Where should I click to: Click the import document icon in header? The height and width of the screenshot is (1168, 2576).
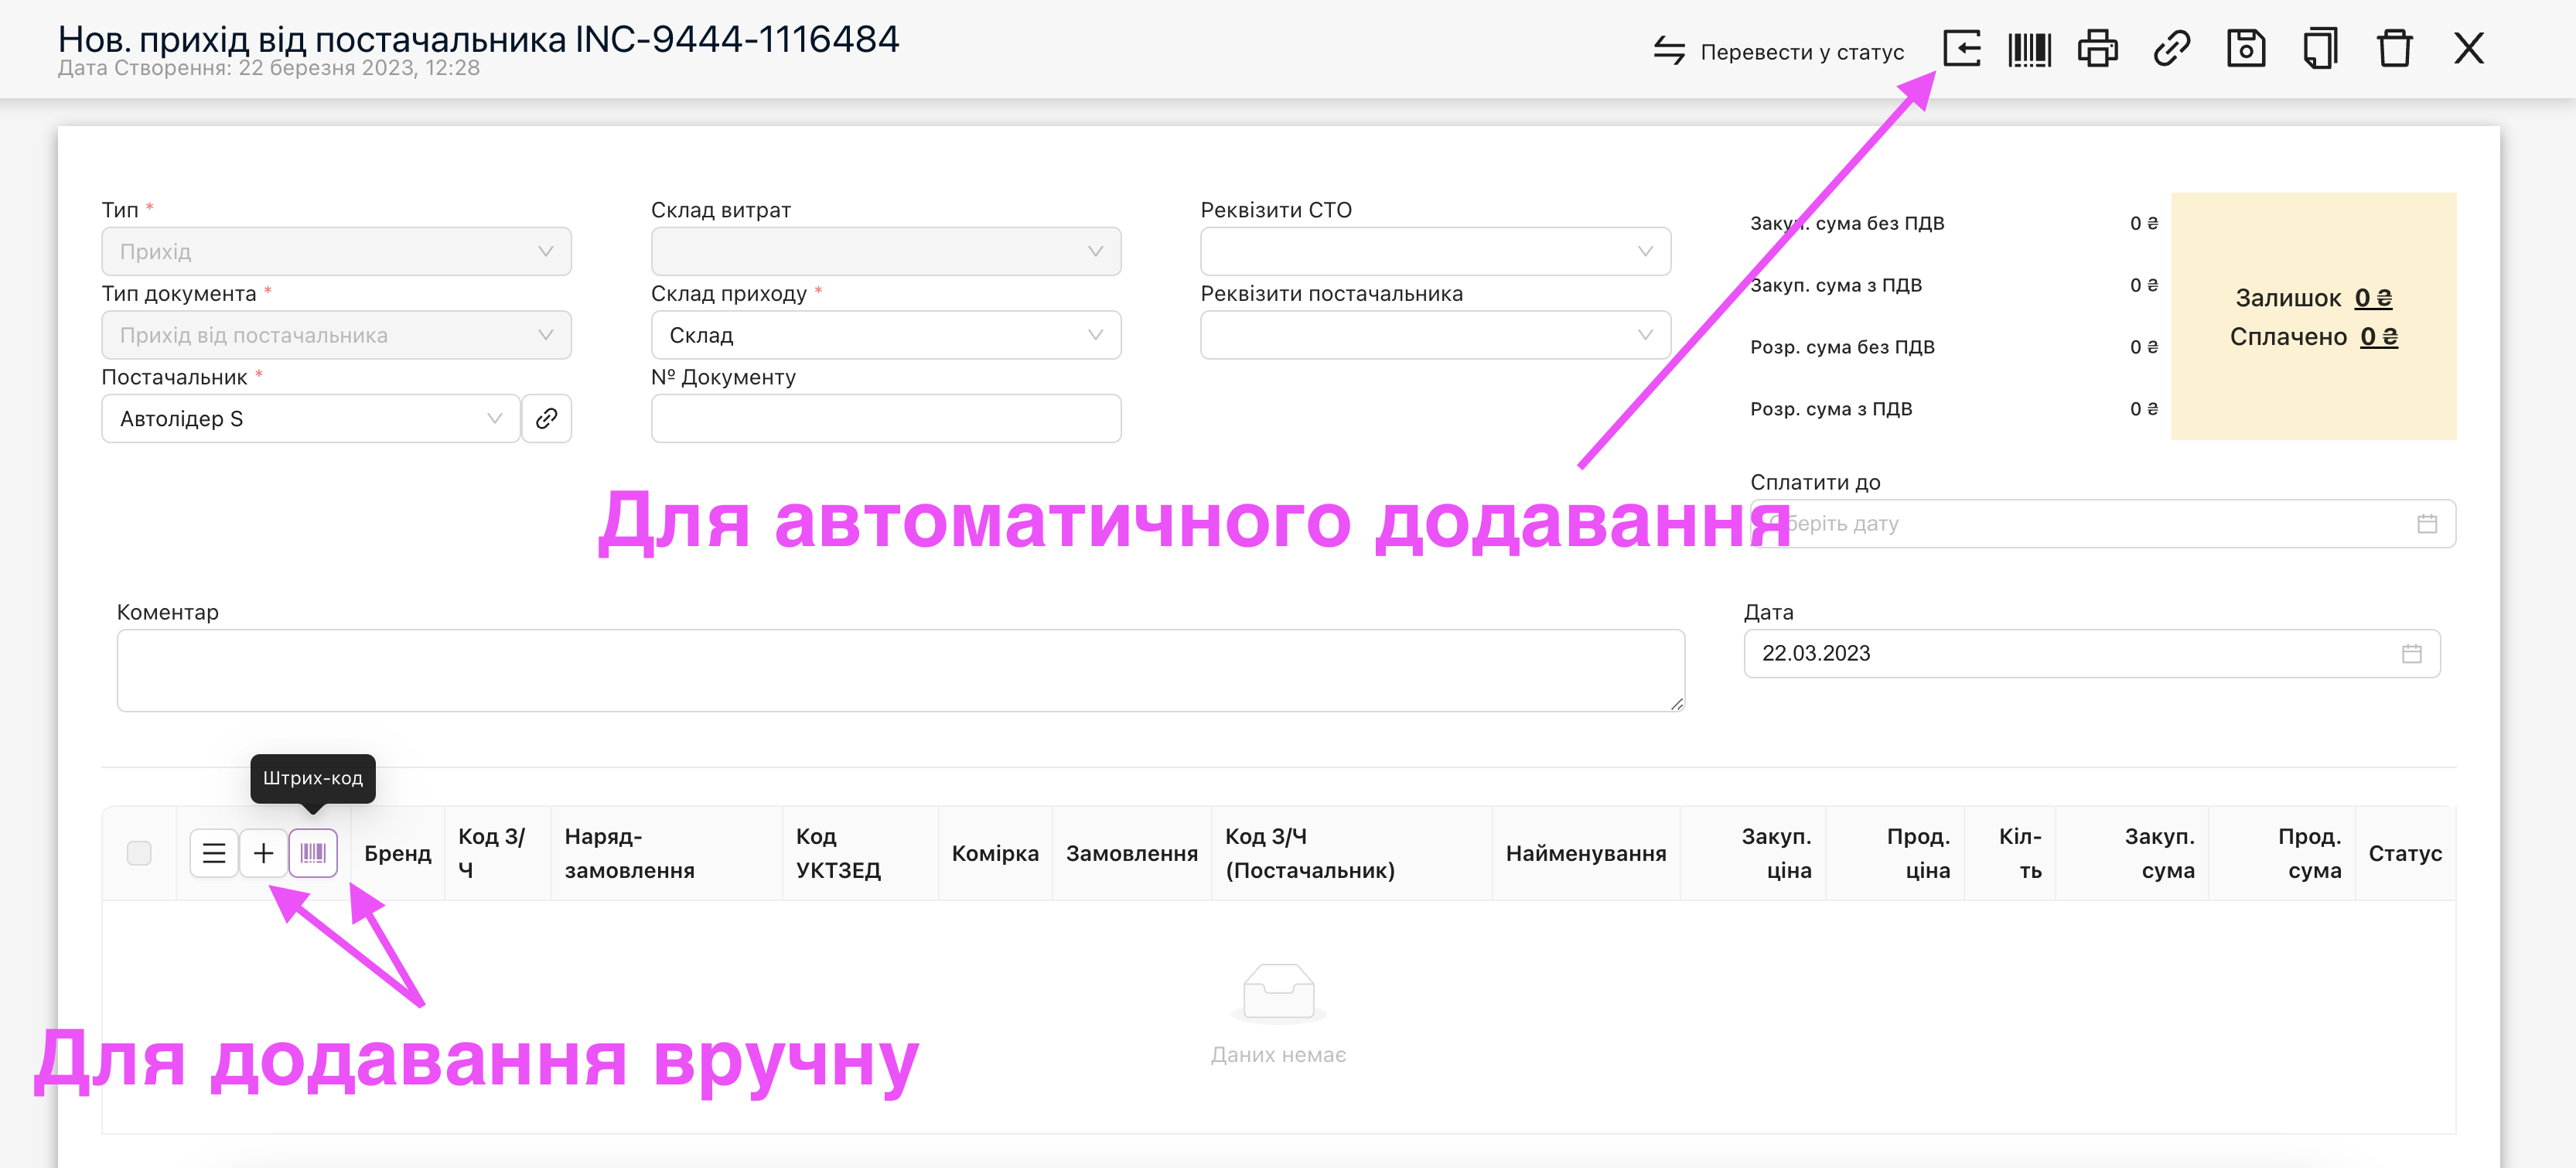[1961, 48]
